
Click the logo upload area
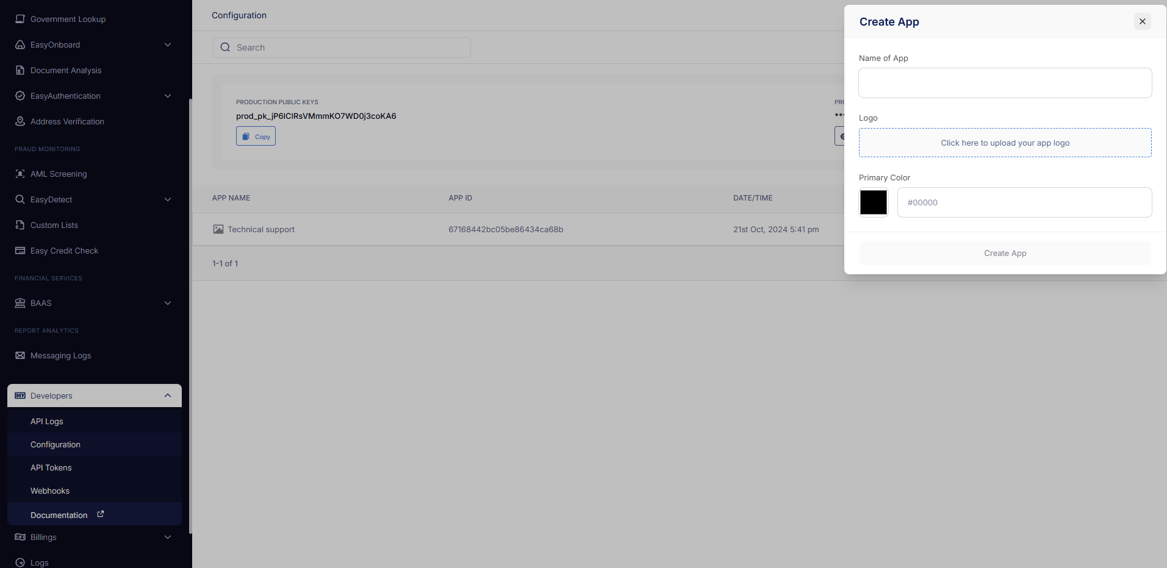tap(1005, 143)
